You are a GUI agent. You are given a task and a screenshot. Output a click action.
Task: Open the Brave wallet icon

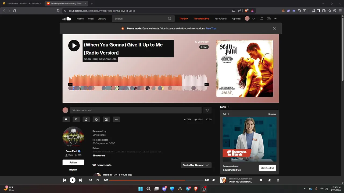(x=324, y=11)
